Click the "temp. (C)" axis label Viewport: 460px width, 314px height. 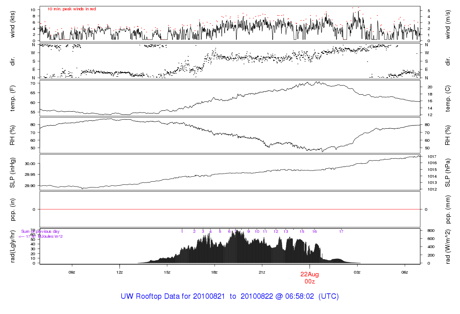tap(447, 98)
